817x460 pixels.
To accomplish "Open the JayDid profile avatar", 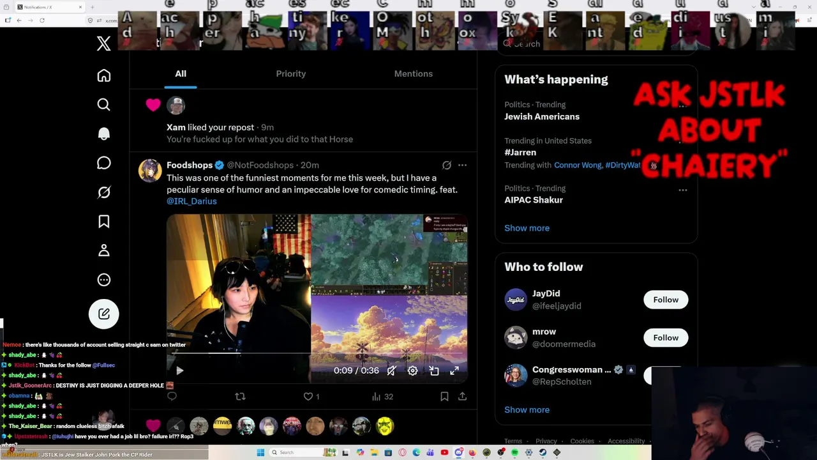I will coord(516,300).
